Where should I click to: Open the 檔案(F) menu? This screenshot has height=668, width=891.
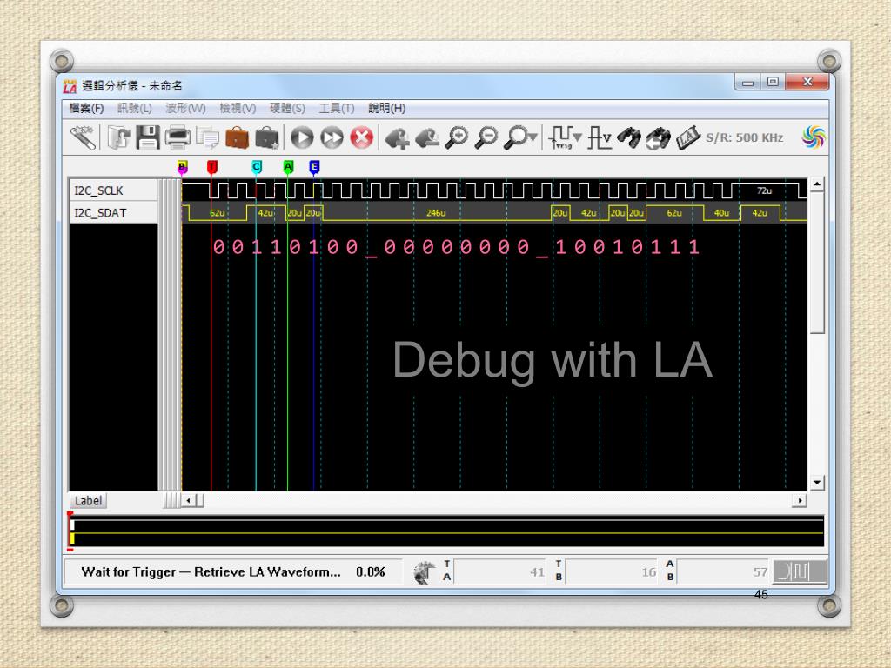click(x=86, y=108)
